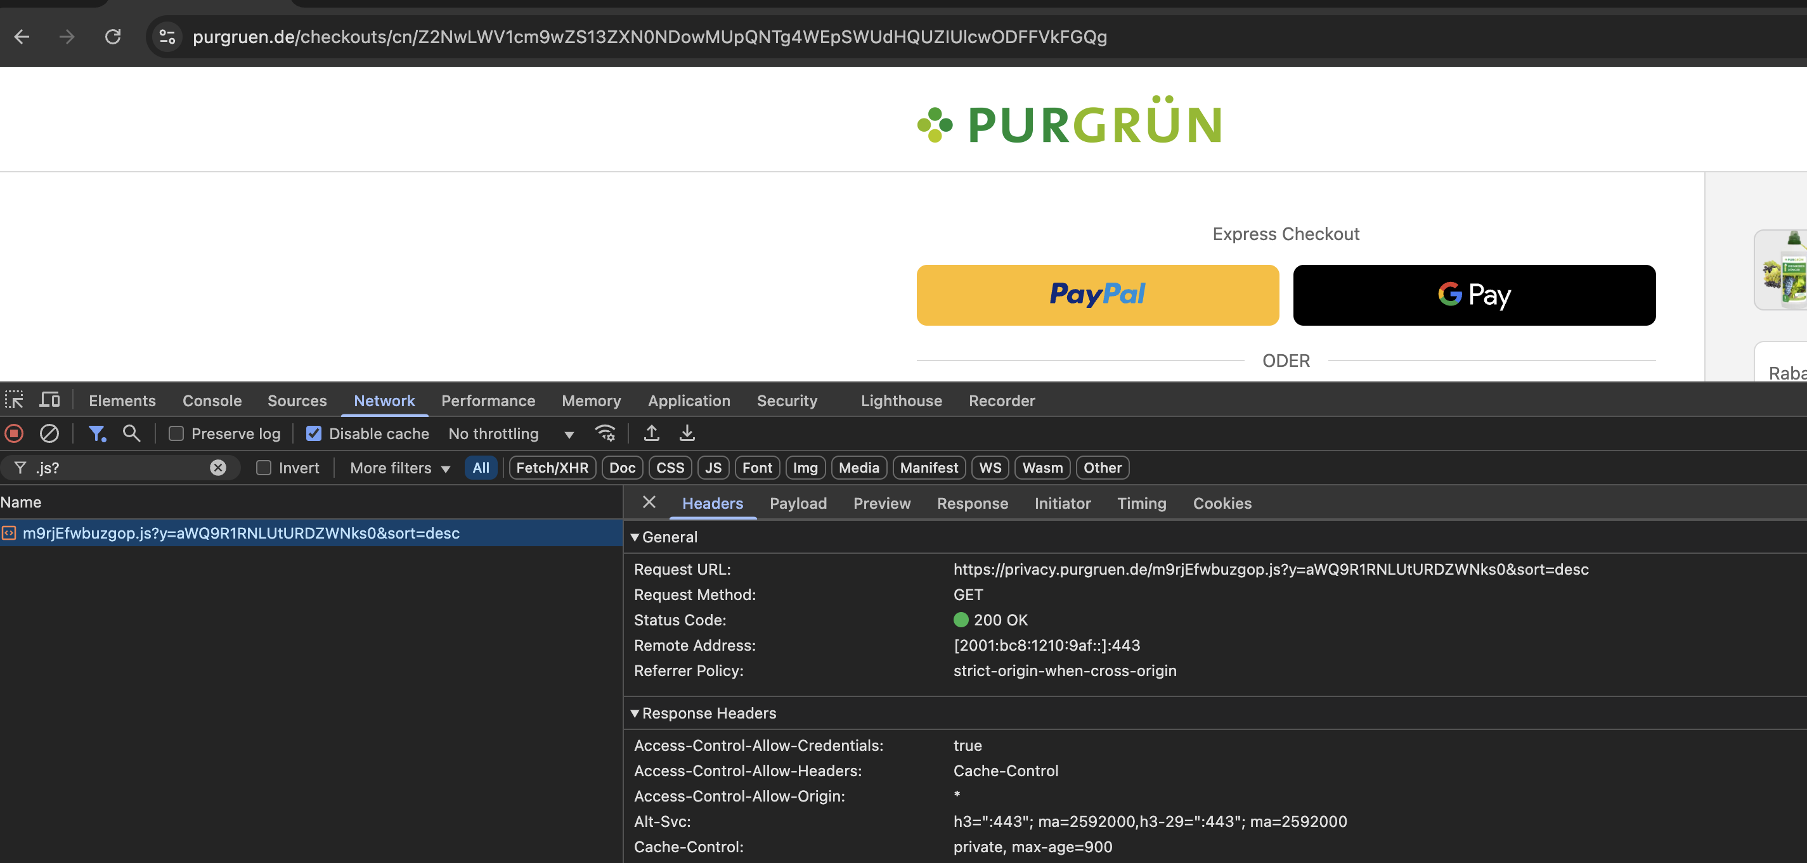Switch to the Security panel
The image size is (1807, 863).
point(787,400)
